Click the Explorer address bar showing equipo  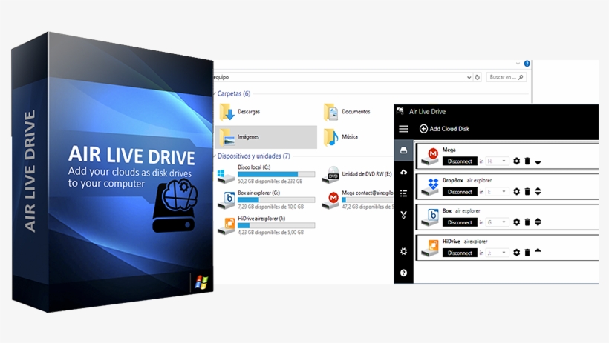coord(340,77)
